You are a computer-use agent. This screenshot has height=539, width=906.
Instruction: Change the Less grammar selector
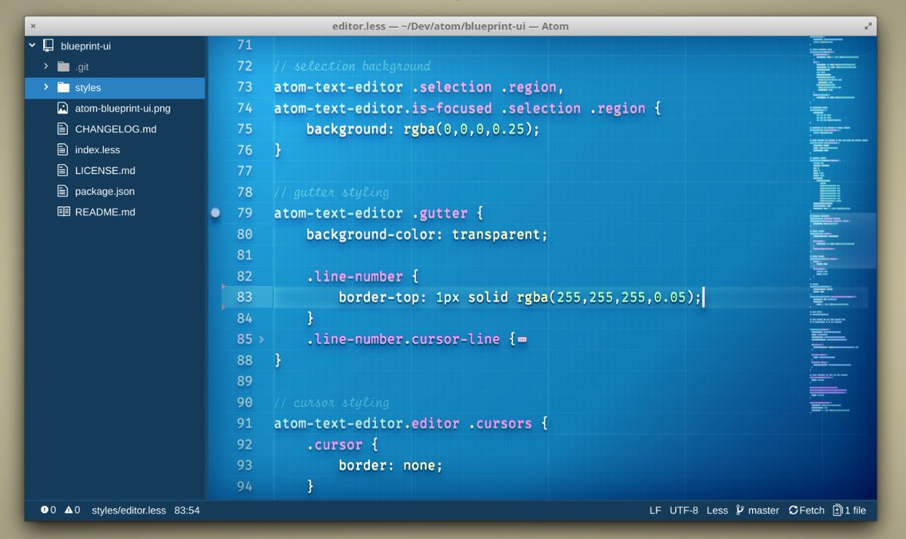(x=716, y=510)
